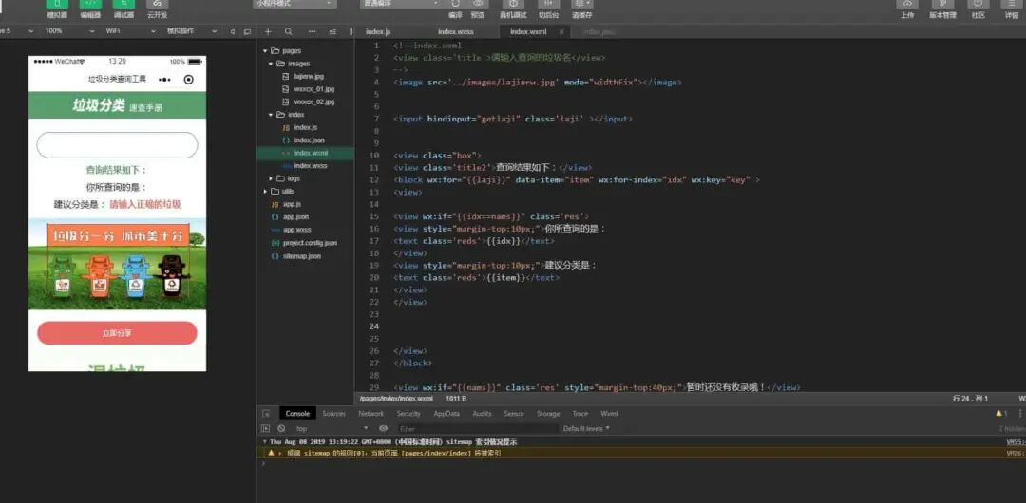Screen dimensions: 1026x503
Task: Click the simulator three-dots menu capsule
Action: 164,80
